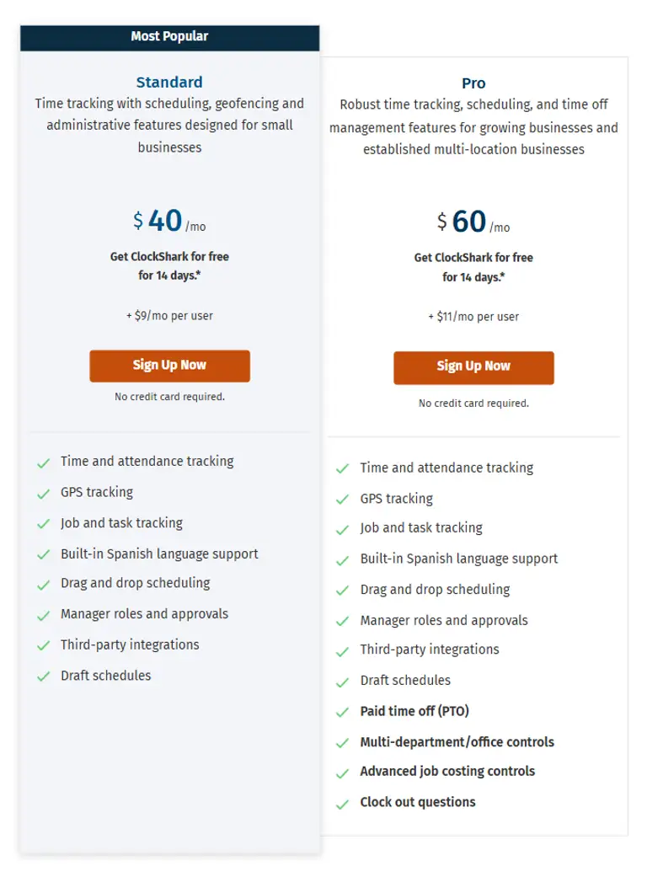The image size is (647, 877).
Task: Click checkmark beside Pro Clock out questions
Action: pyautogui.click(x=342, y=804)
